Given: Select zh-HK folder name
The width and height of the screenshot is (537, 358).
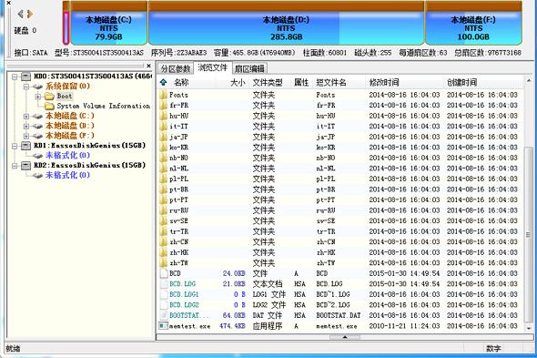Looking at the screenshot, I should [179, 252].
